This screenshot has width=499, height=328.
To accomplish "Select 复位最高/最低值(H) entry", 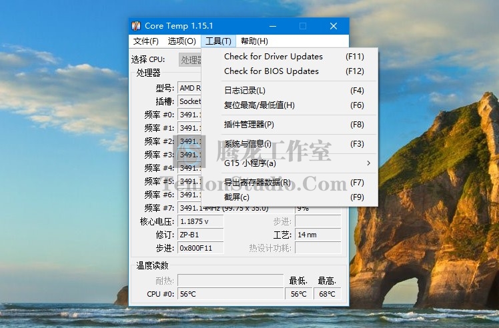I will point(290,105).
